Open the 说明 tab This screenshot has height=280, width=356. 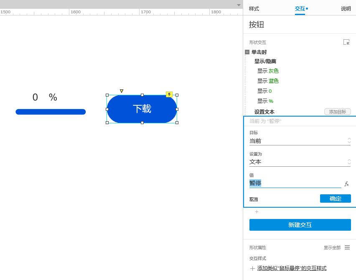click(346, 9)
